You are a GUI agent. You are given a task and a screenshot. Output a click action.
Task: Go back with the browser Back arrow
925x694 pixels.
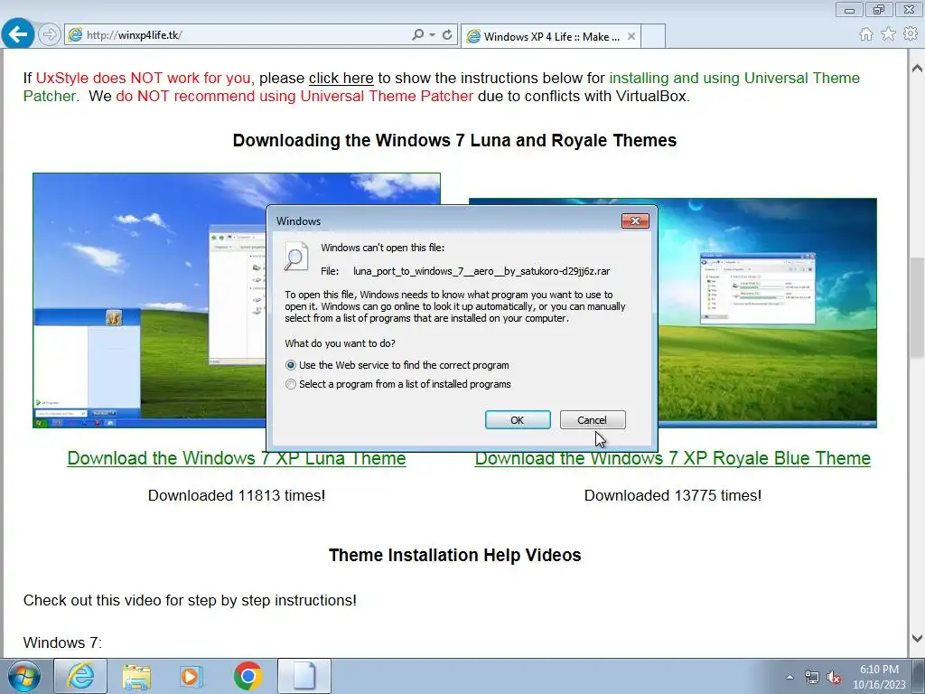point(18,34)
